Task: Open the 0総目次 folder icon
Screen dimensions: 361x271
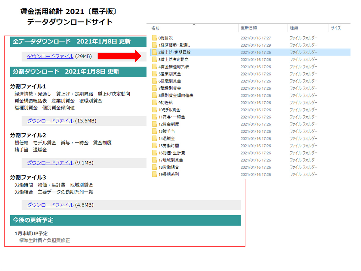Action: click(155, 38)
